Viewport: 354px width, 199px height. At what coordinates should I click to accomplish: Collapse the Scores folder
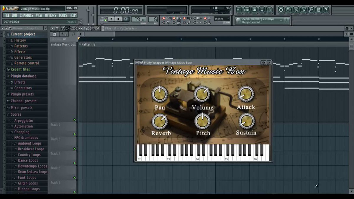click(x=16, y=114)
